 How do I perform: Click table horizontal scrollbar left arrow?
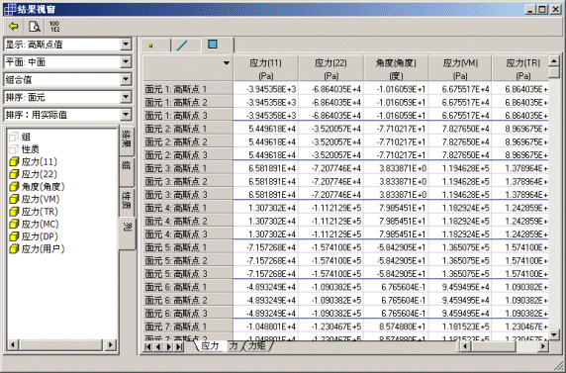(465, 346)
